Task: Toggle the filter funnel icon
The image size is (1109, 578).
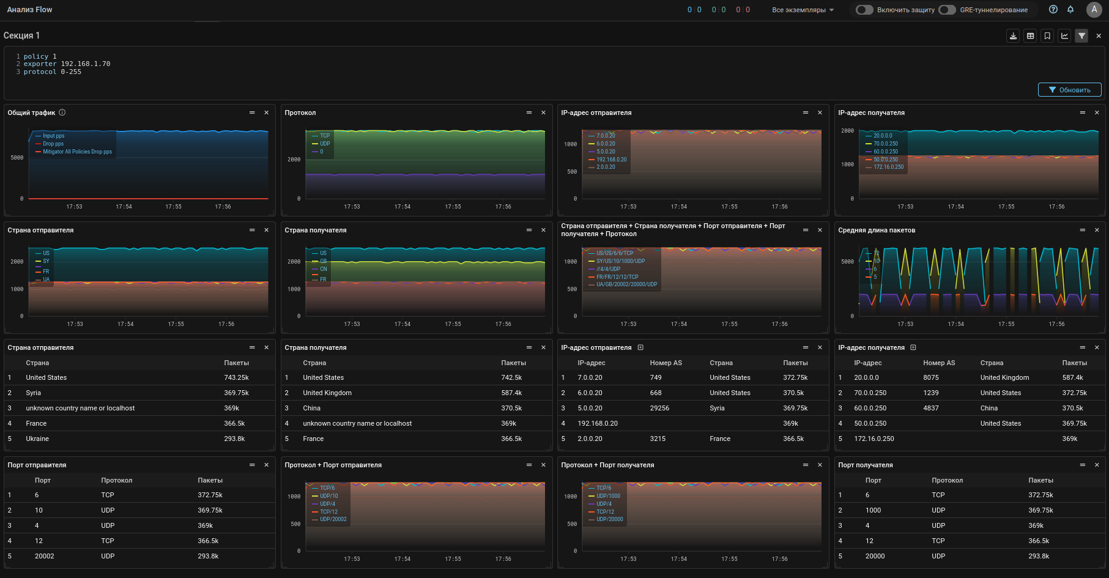Action: (x=1081, y=36)
